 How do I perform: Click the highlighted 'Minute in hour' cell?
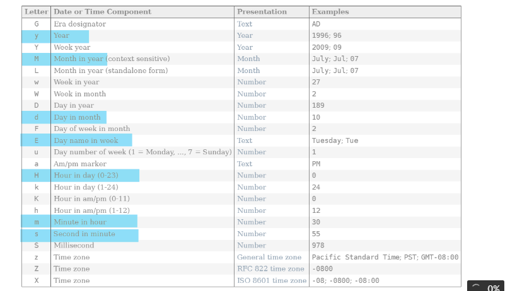[80, 222]
